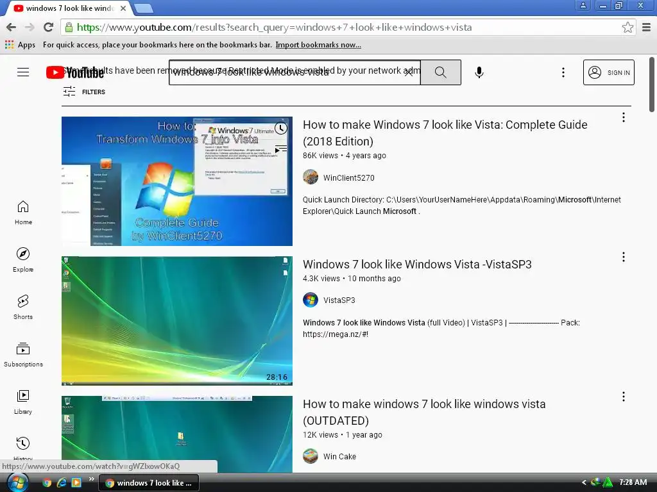
Task: View site info via the lock icon
Action: (69, 28)
